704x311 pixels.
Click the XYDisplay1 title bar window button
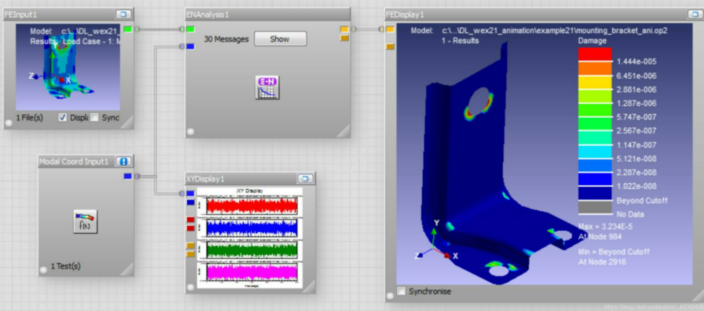305,179
